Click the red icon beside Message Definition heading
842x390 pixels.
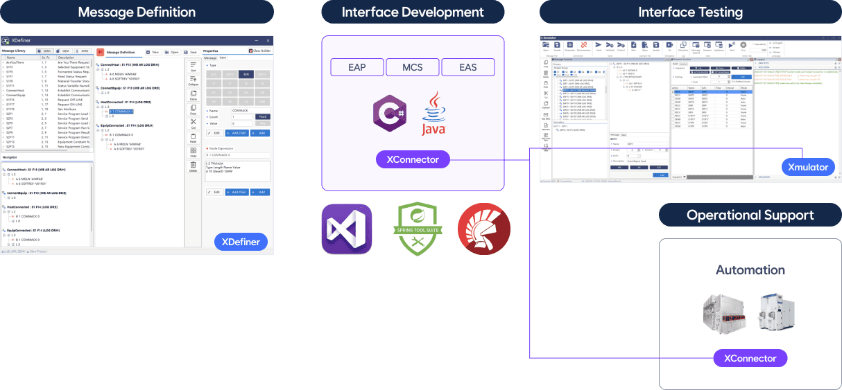[x=100, y=52]
